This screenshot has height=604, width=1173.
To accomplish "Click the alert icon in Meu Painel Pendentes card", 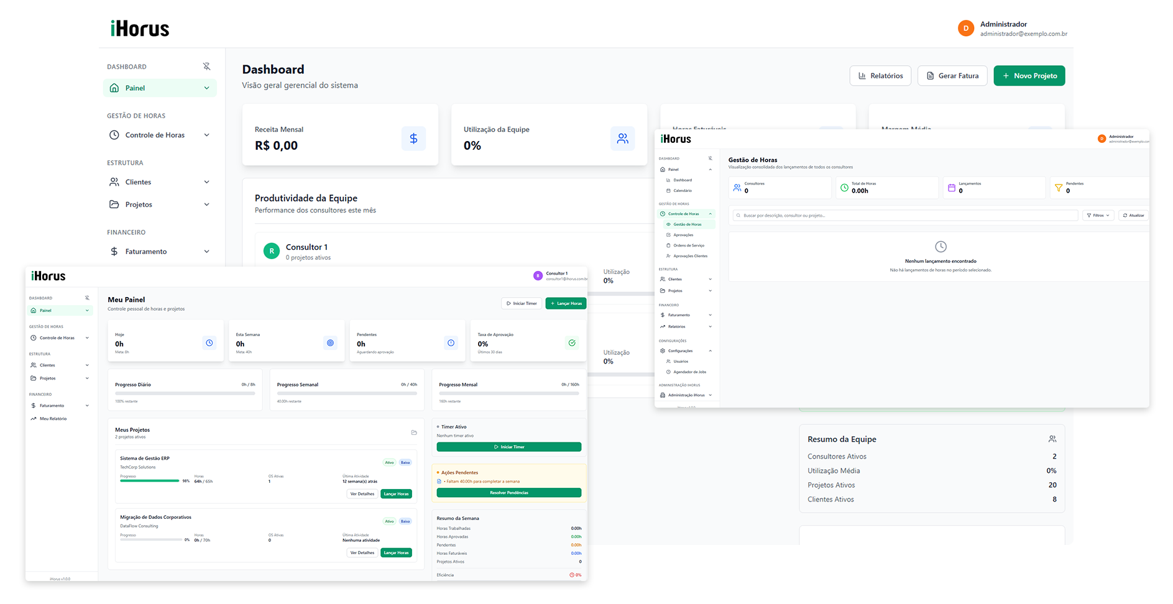I will [451, 342].
